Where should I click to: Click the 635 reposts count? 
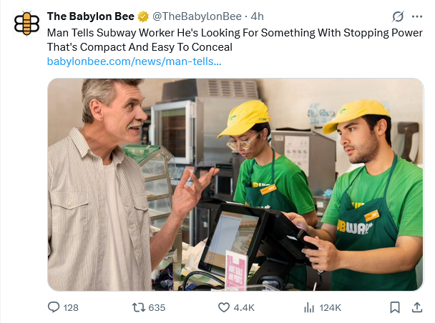click(x=157, y=307)
